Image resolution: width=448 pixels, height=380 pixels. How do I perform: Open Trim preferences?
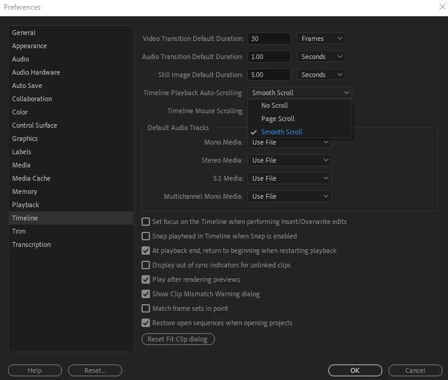coord(71,231)
